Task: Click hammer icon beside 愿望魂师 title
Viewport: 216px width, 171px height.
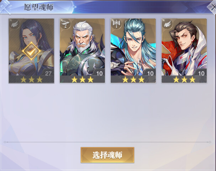Action: tap(6, 6)
